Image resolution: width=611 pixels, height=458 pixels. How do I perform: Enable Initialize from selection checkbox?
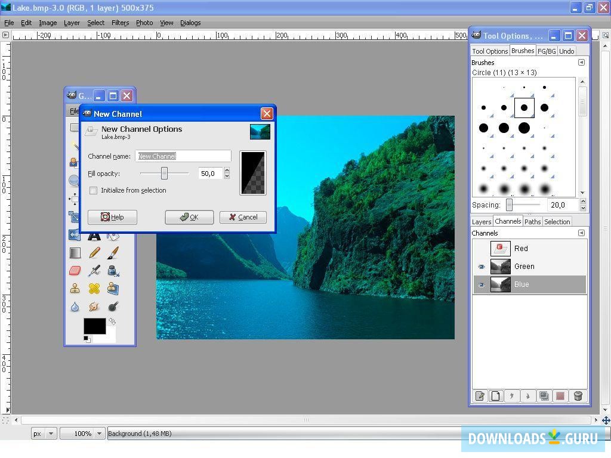[93, 191]
